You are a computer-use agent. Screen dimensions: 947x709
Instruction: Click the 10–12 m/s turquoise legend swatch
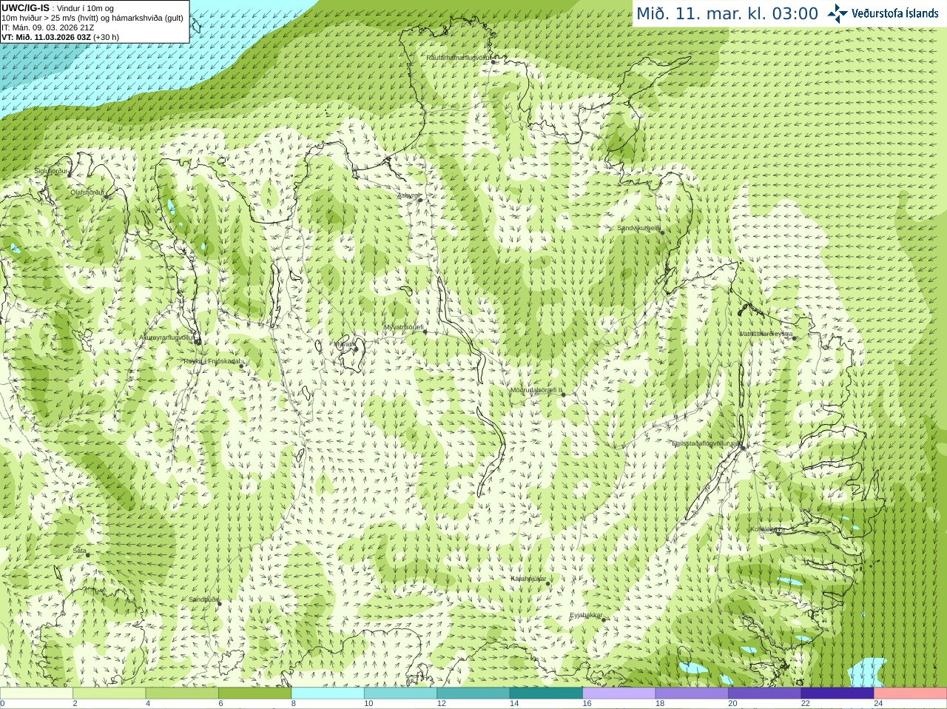(x=400, y=693)
